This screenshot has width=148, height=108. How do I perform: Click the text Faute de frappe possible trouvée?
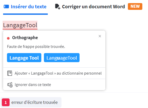pos(36,47)
